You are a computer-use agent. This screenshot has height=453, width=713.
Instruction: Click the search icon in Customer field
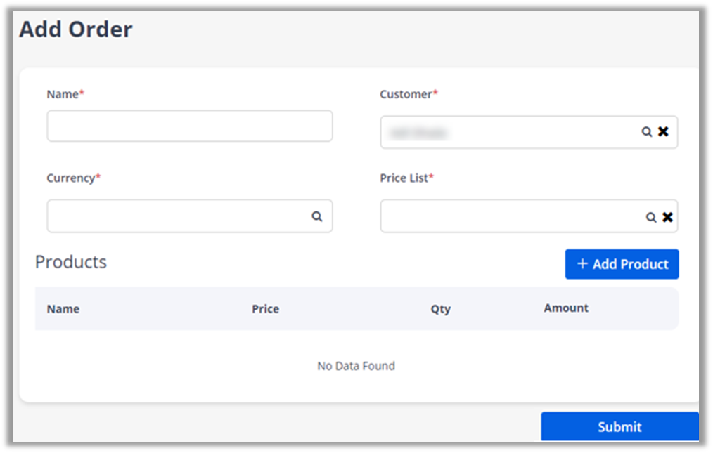[x=646, y=132]
